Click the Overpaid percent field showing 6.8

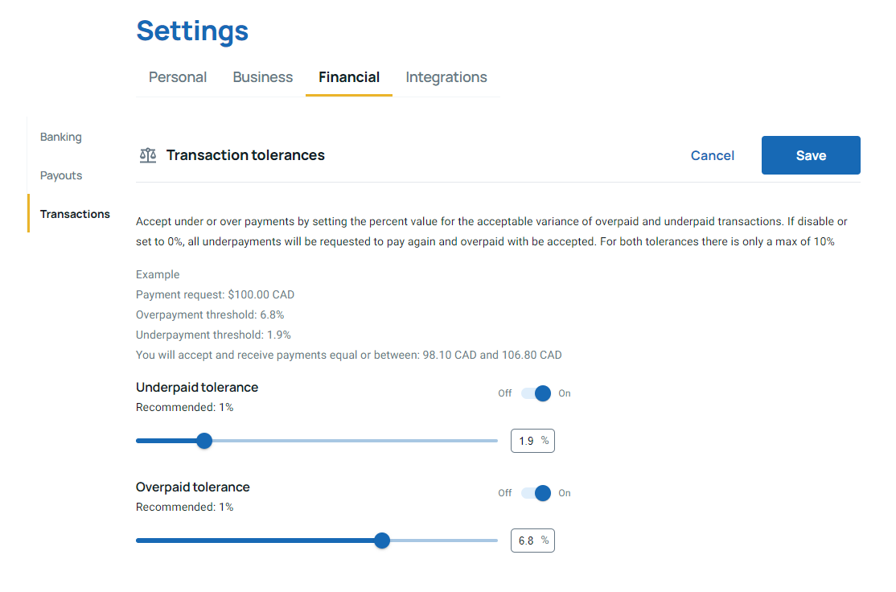click(532, 541)
